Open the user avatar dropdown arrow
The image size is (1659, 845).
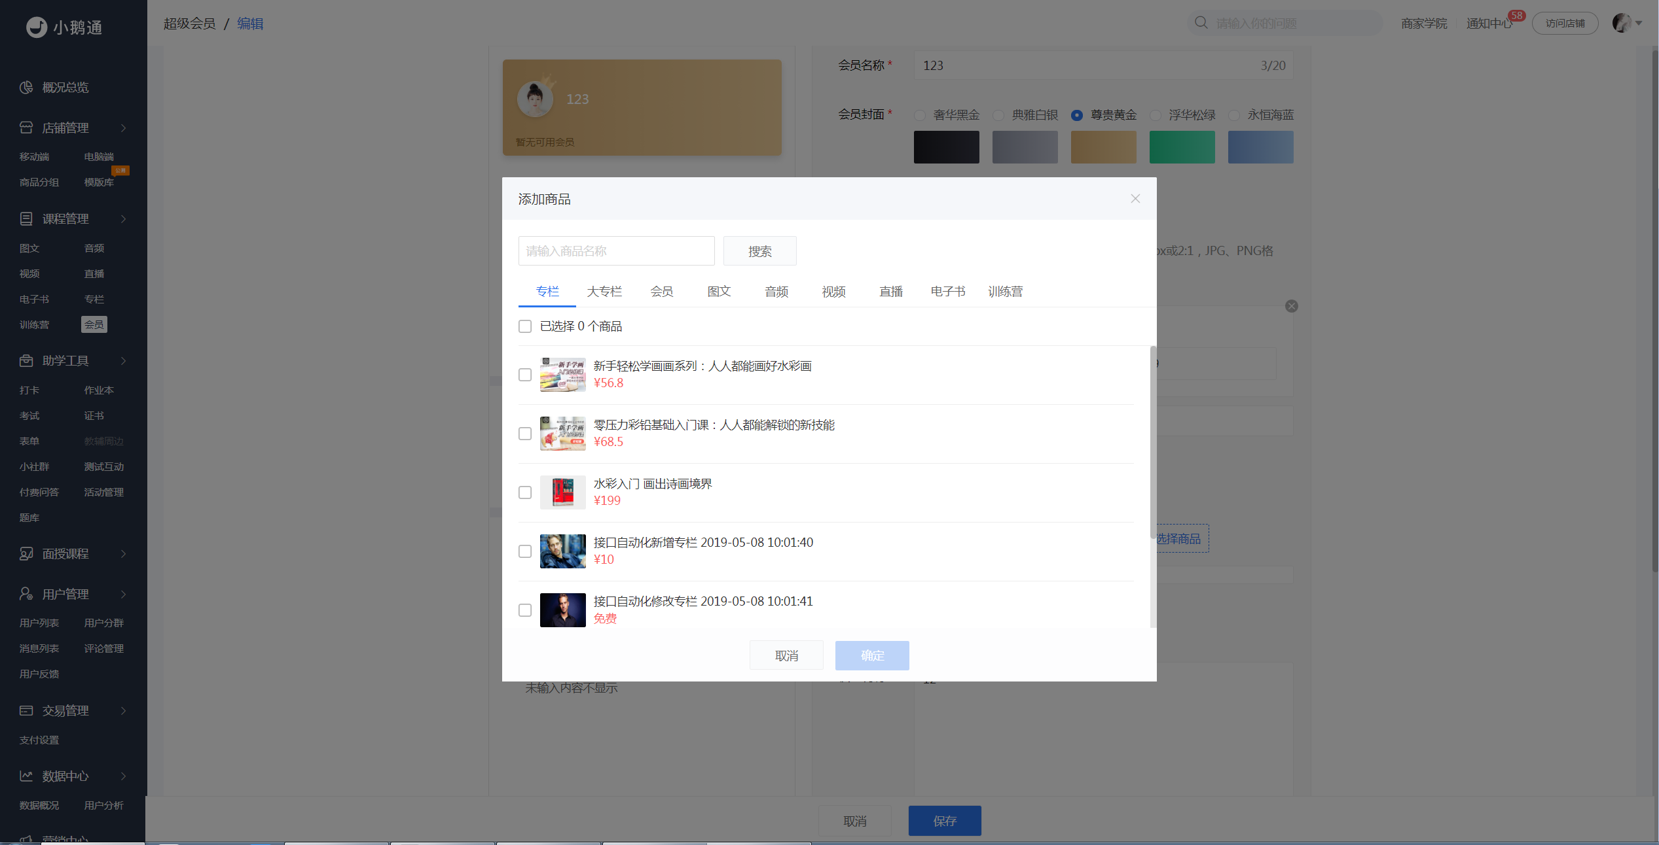1639,23
